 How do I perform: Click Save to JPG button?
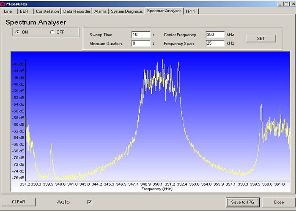pos(242,202)
